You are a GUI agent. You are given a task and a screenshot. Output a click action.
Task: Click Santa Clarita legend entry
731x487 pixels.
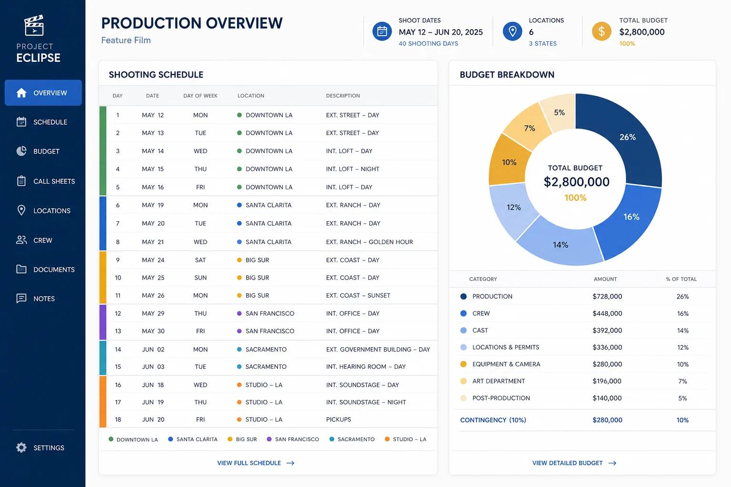[x=193, y=439]
